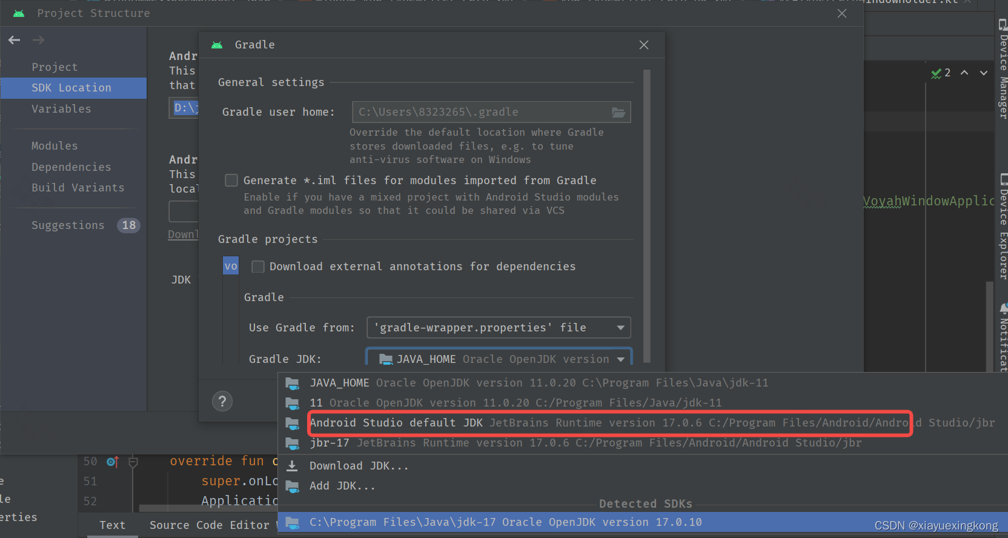This screenshot has height=538, width=1008.
Task: Open the Project section in sidebar
Action: tap(55, 67)
